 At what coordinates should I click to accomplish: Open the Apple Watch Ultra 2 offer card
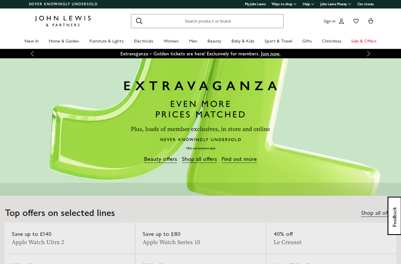pos(70,238)
